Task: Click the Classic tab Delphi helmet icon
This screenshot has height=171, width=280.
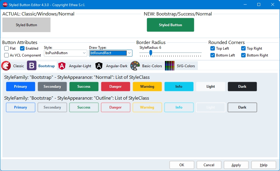Action: coord(6,66)
